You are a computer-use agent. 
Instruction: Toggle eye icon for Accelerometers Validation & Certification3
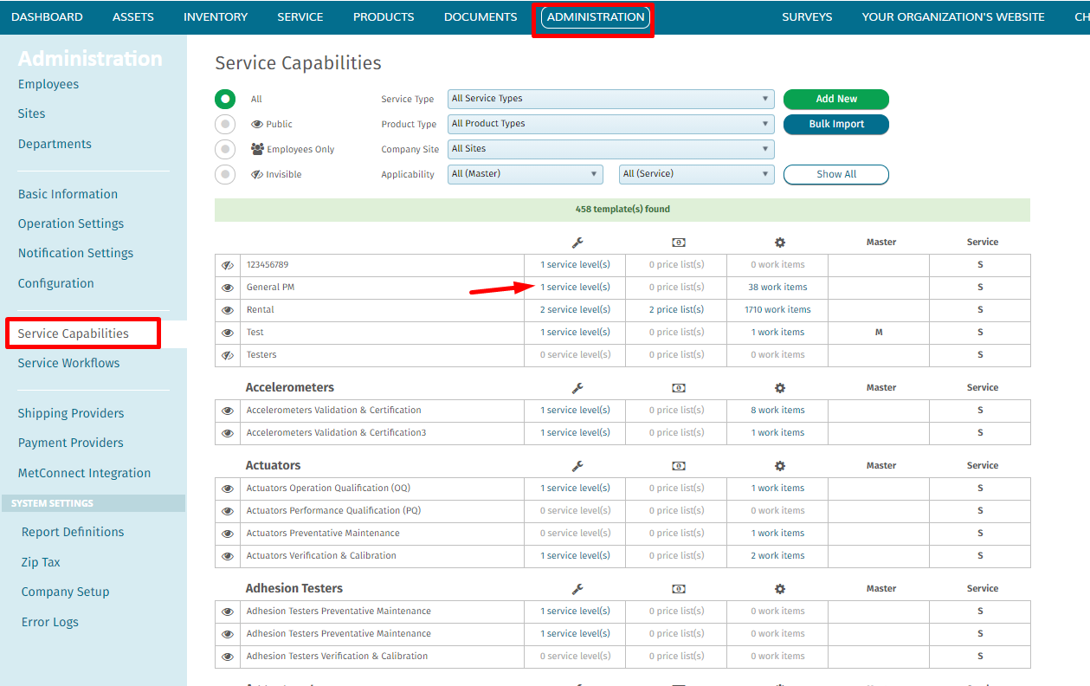point(228,433)
